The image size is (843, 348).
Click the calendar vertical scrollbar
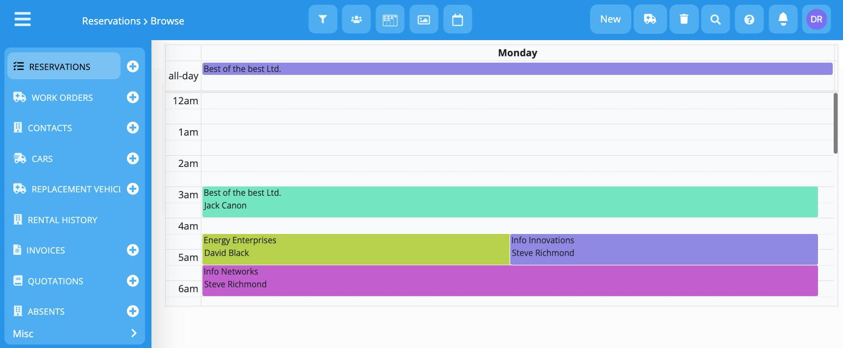(x=835, y=123)
